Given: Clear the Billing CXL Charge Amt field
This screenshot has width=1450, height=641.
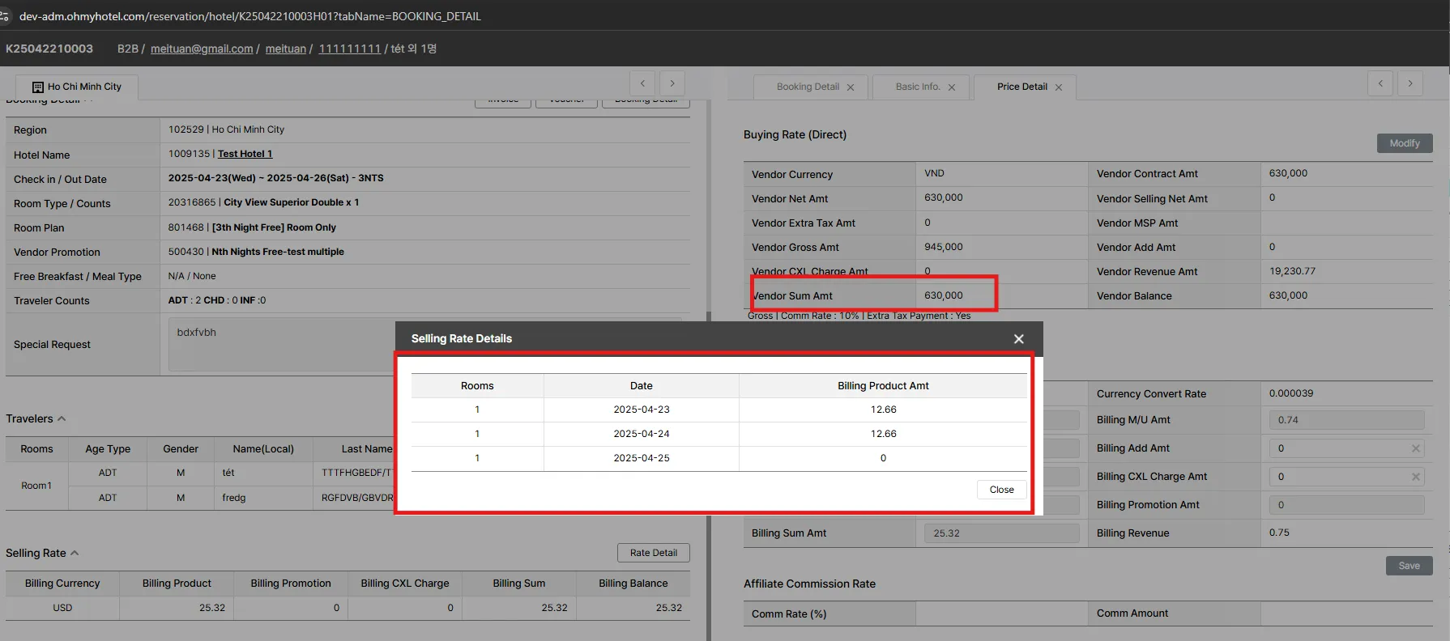Looking at the screenshot, I should click(x=1415, y=477).
